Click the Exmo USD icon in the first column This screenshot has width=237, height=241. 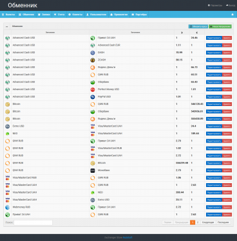tap(8, 127)
